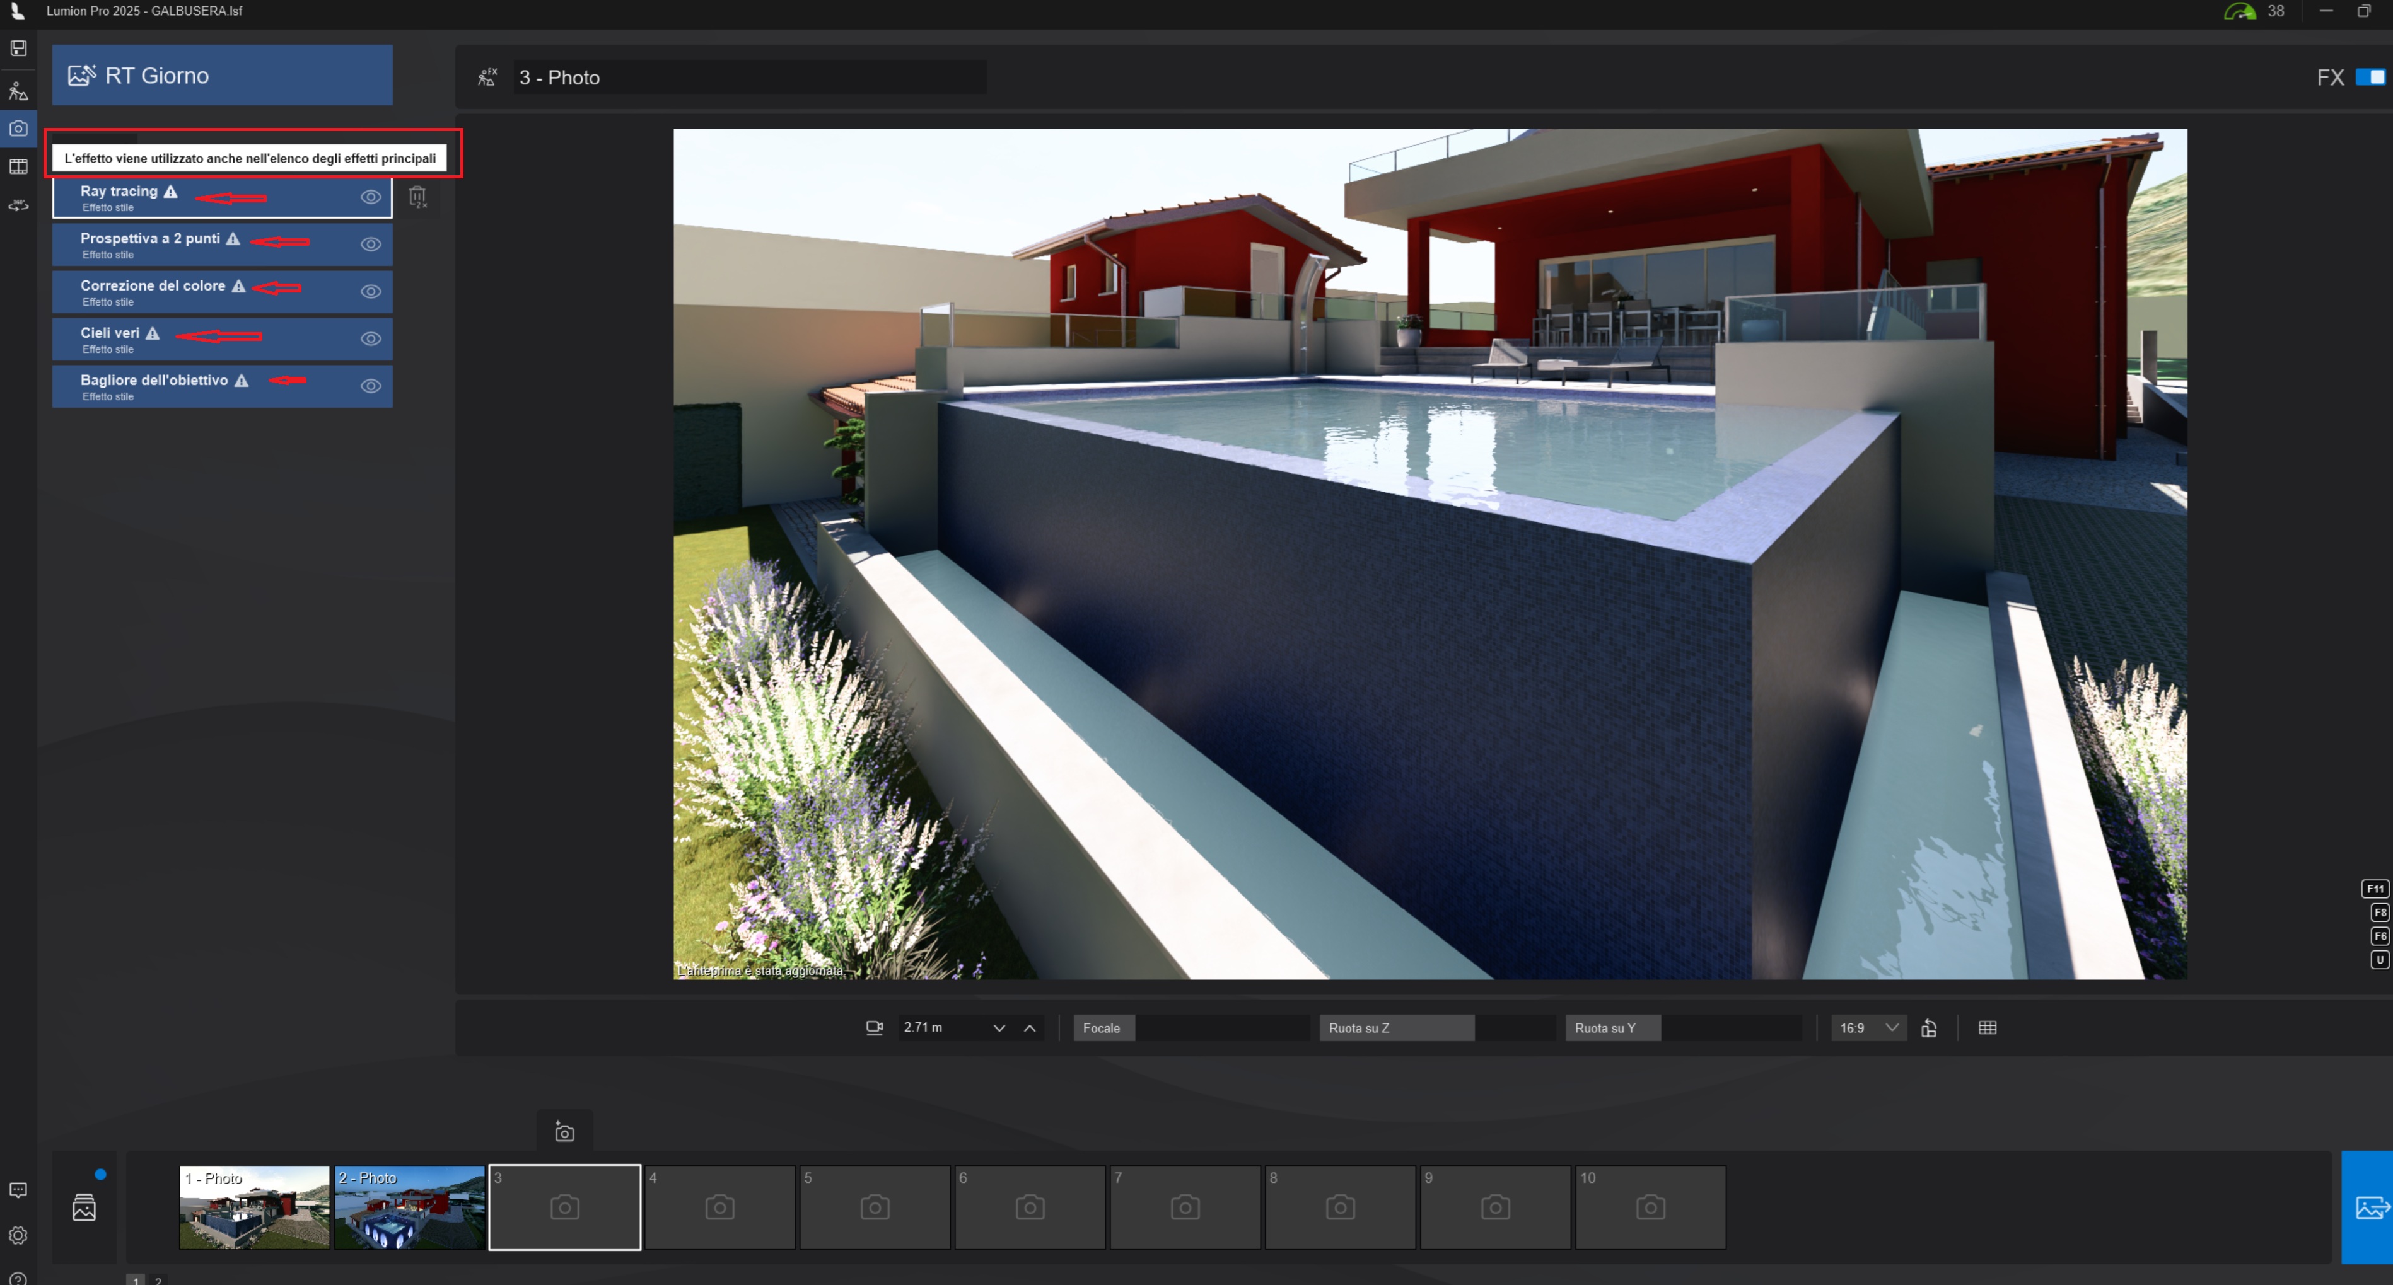The height and width of the screenshot is (1285, 2393).
Task: Click the store camera viewpoint icon
Action: pos(564,1132)
